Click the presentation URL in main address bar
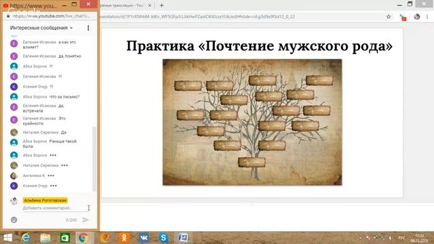 tap(198, 16)
